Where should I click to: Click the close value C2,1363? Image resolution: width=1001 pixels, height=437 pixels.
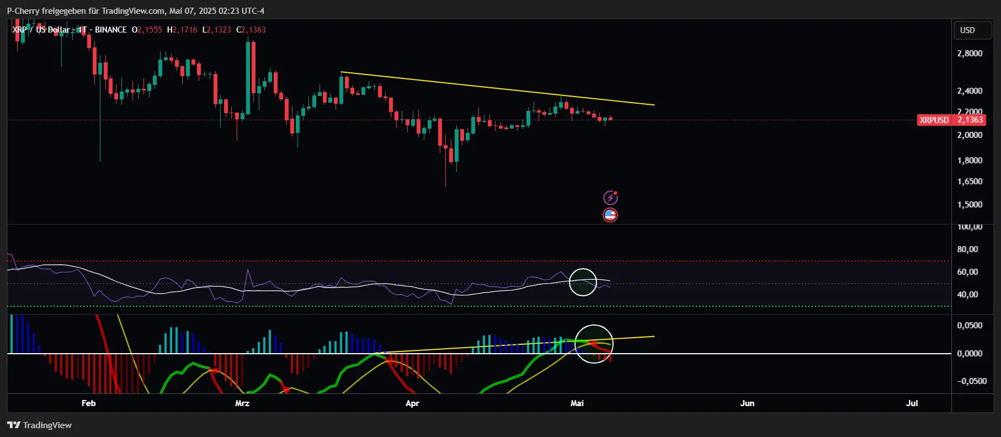(x=251, y=30)
